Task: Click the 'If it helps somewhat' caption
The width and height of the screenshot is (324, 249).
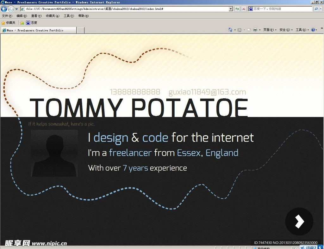Action: 62,124
